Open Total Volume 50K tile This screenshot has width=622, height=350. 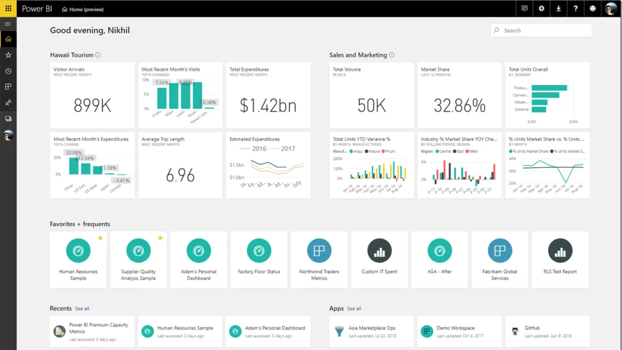tap(372, 95)
